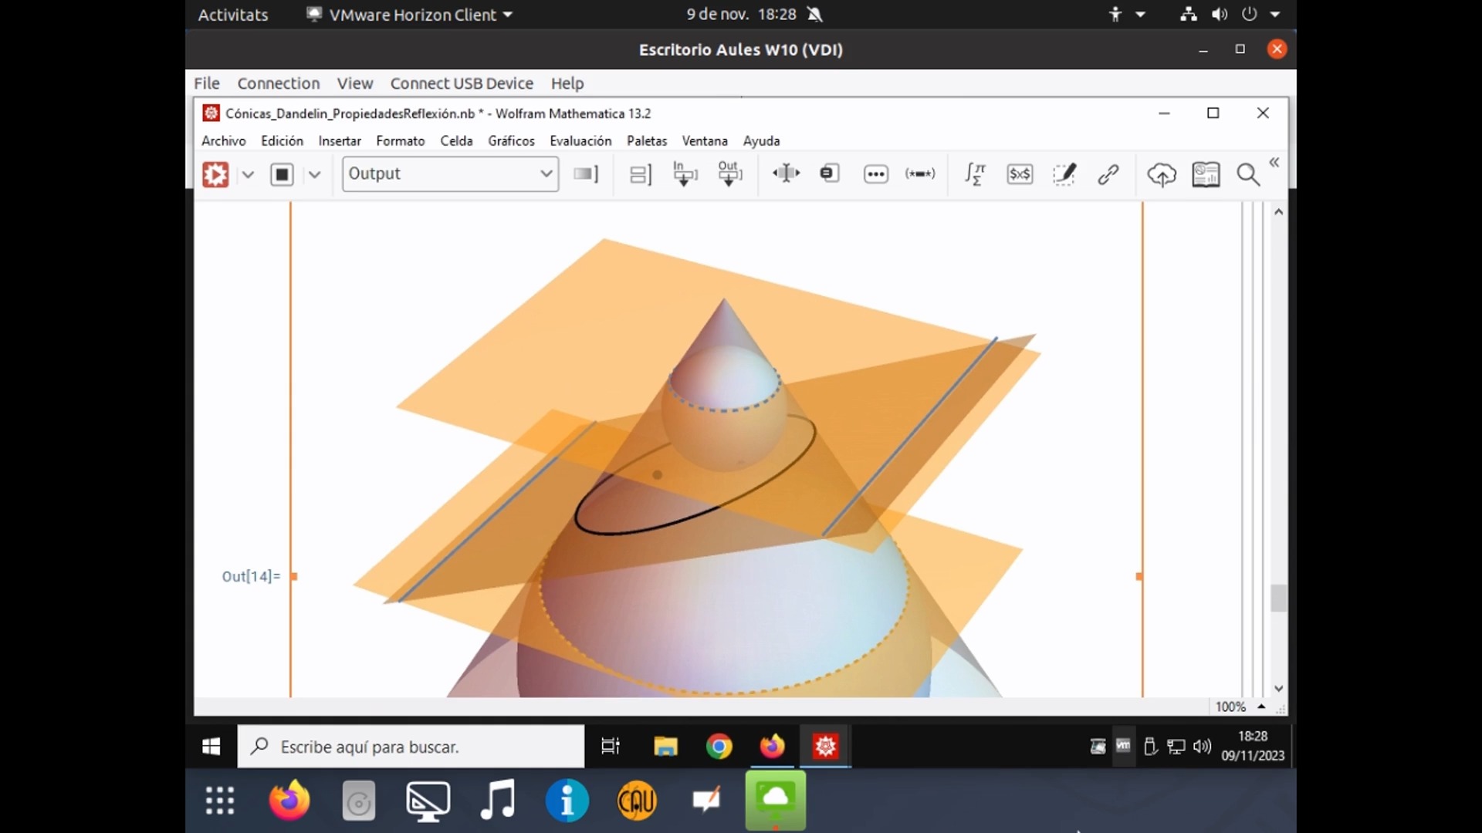Click the group cells icon
The image size is (1482, 833).
coord(640,174)
